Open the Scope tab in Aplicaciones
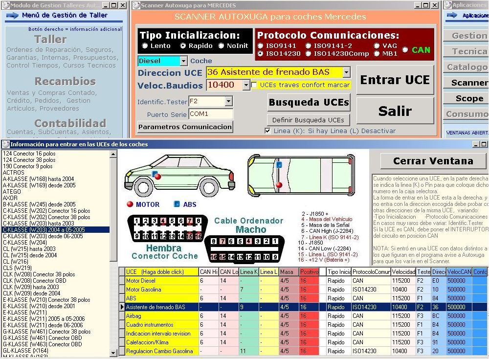The width and height of the screenshot is (489, 359). (x=466, y=98)
